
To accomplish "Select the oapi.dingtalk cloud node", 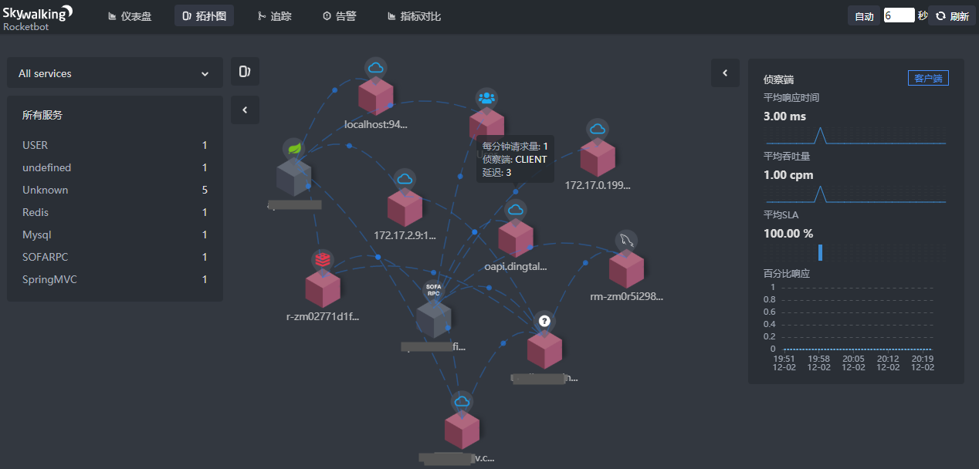I will [x=516, y=235].
